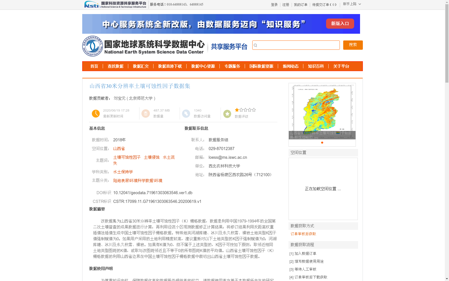Viewport: 449px width, 281px height.
Task: Click the [3] 等待人工审核 workflow step
Action: pos(303,269)
